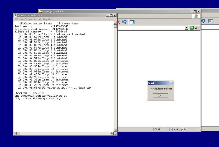219x147 pixels.
Task: Click Super PI vertical scrollbar down arrow
Action: pyautogui.click(x=115, y=130)
